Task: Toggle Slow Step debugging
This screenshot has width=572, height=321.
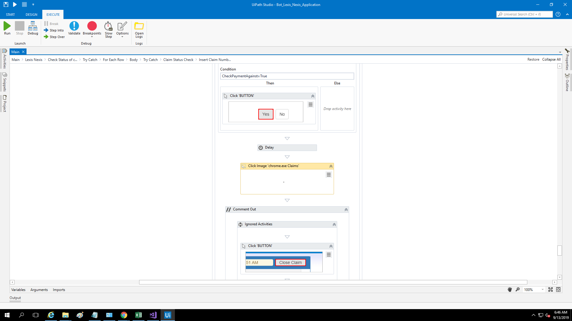Action: [x=108, y=26]
